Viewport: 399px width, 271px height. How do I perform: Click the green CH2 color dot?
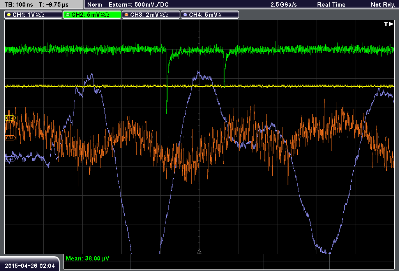click(68, 15)
